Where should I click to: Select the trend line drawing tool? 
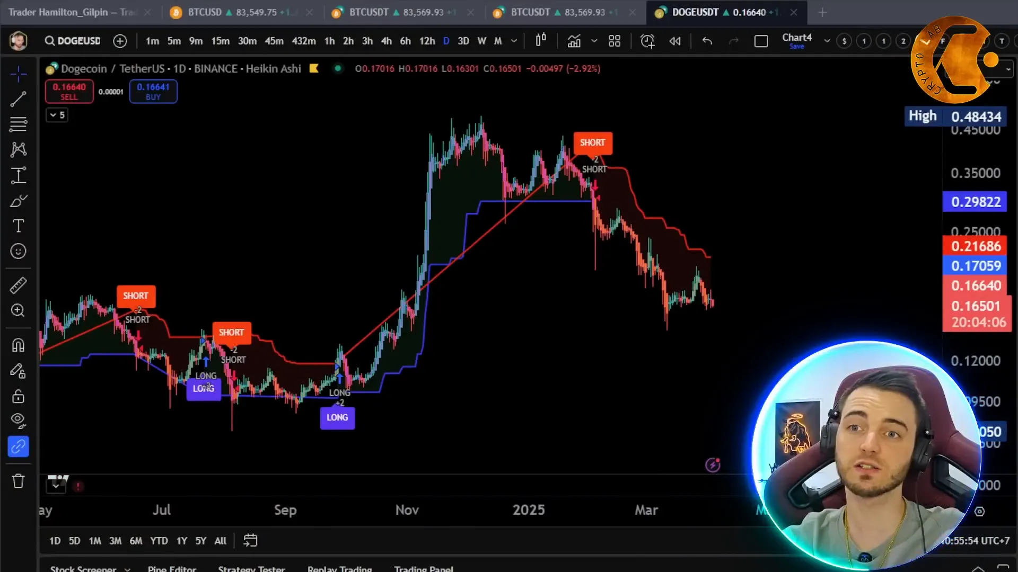pyautogui.click(x=18, y=99)
